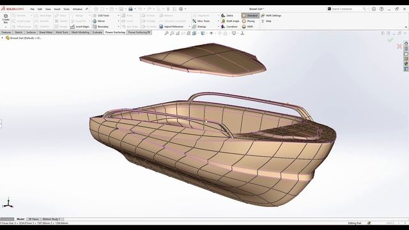This screenshot has width=409, height=230.
Task: Select the Boundary tool
Action: point(101,27)
